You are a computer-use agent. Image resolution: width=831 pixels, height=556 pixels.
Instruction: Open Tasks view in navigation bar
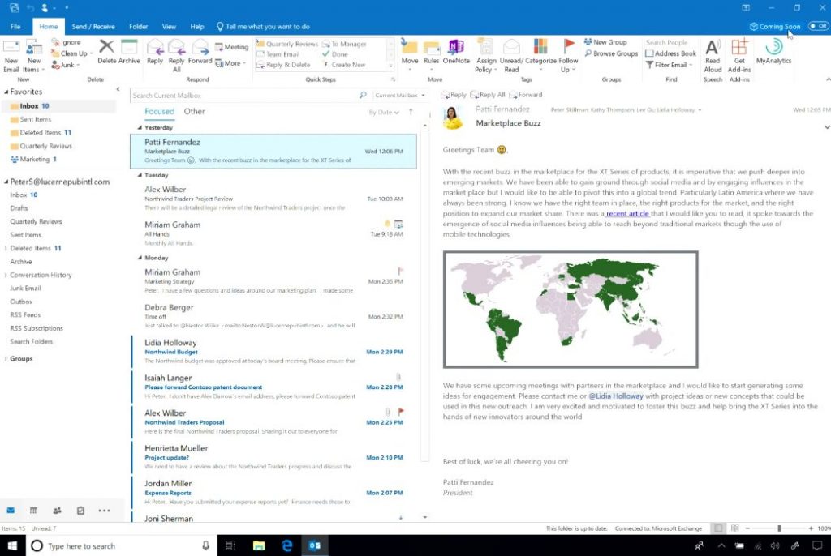coord(80,511)
